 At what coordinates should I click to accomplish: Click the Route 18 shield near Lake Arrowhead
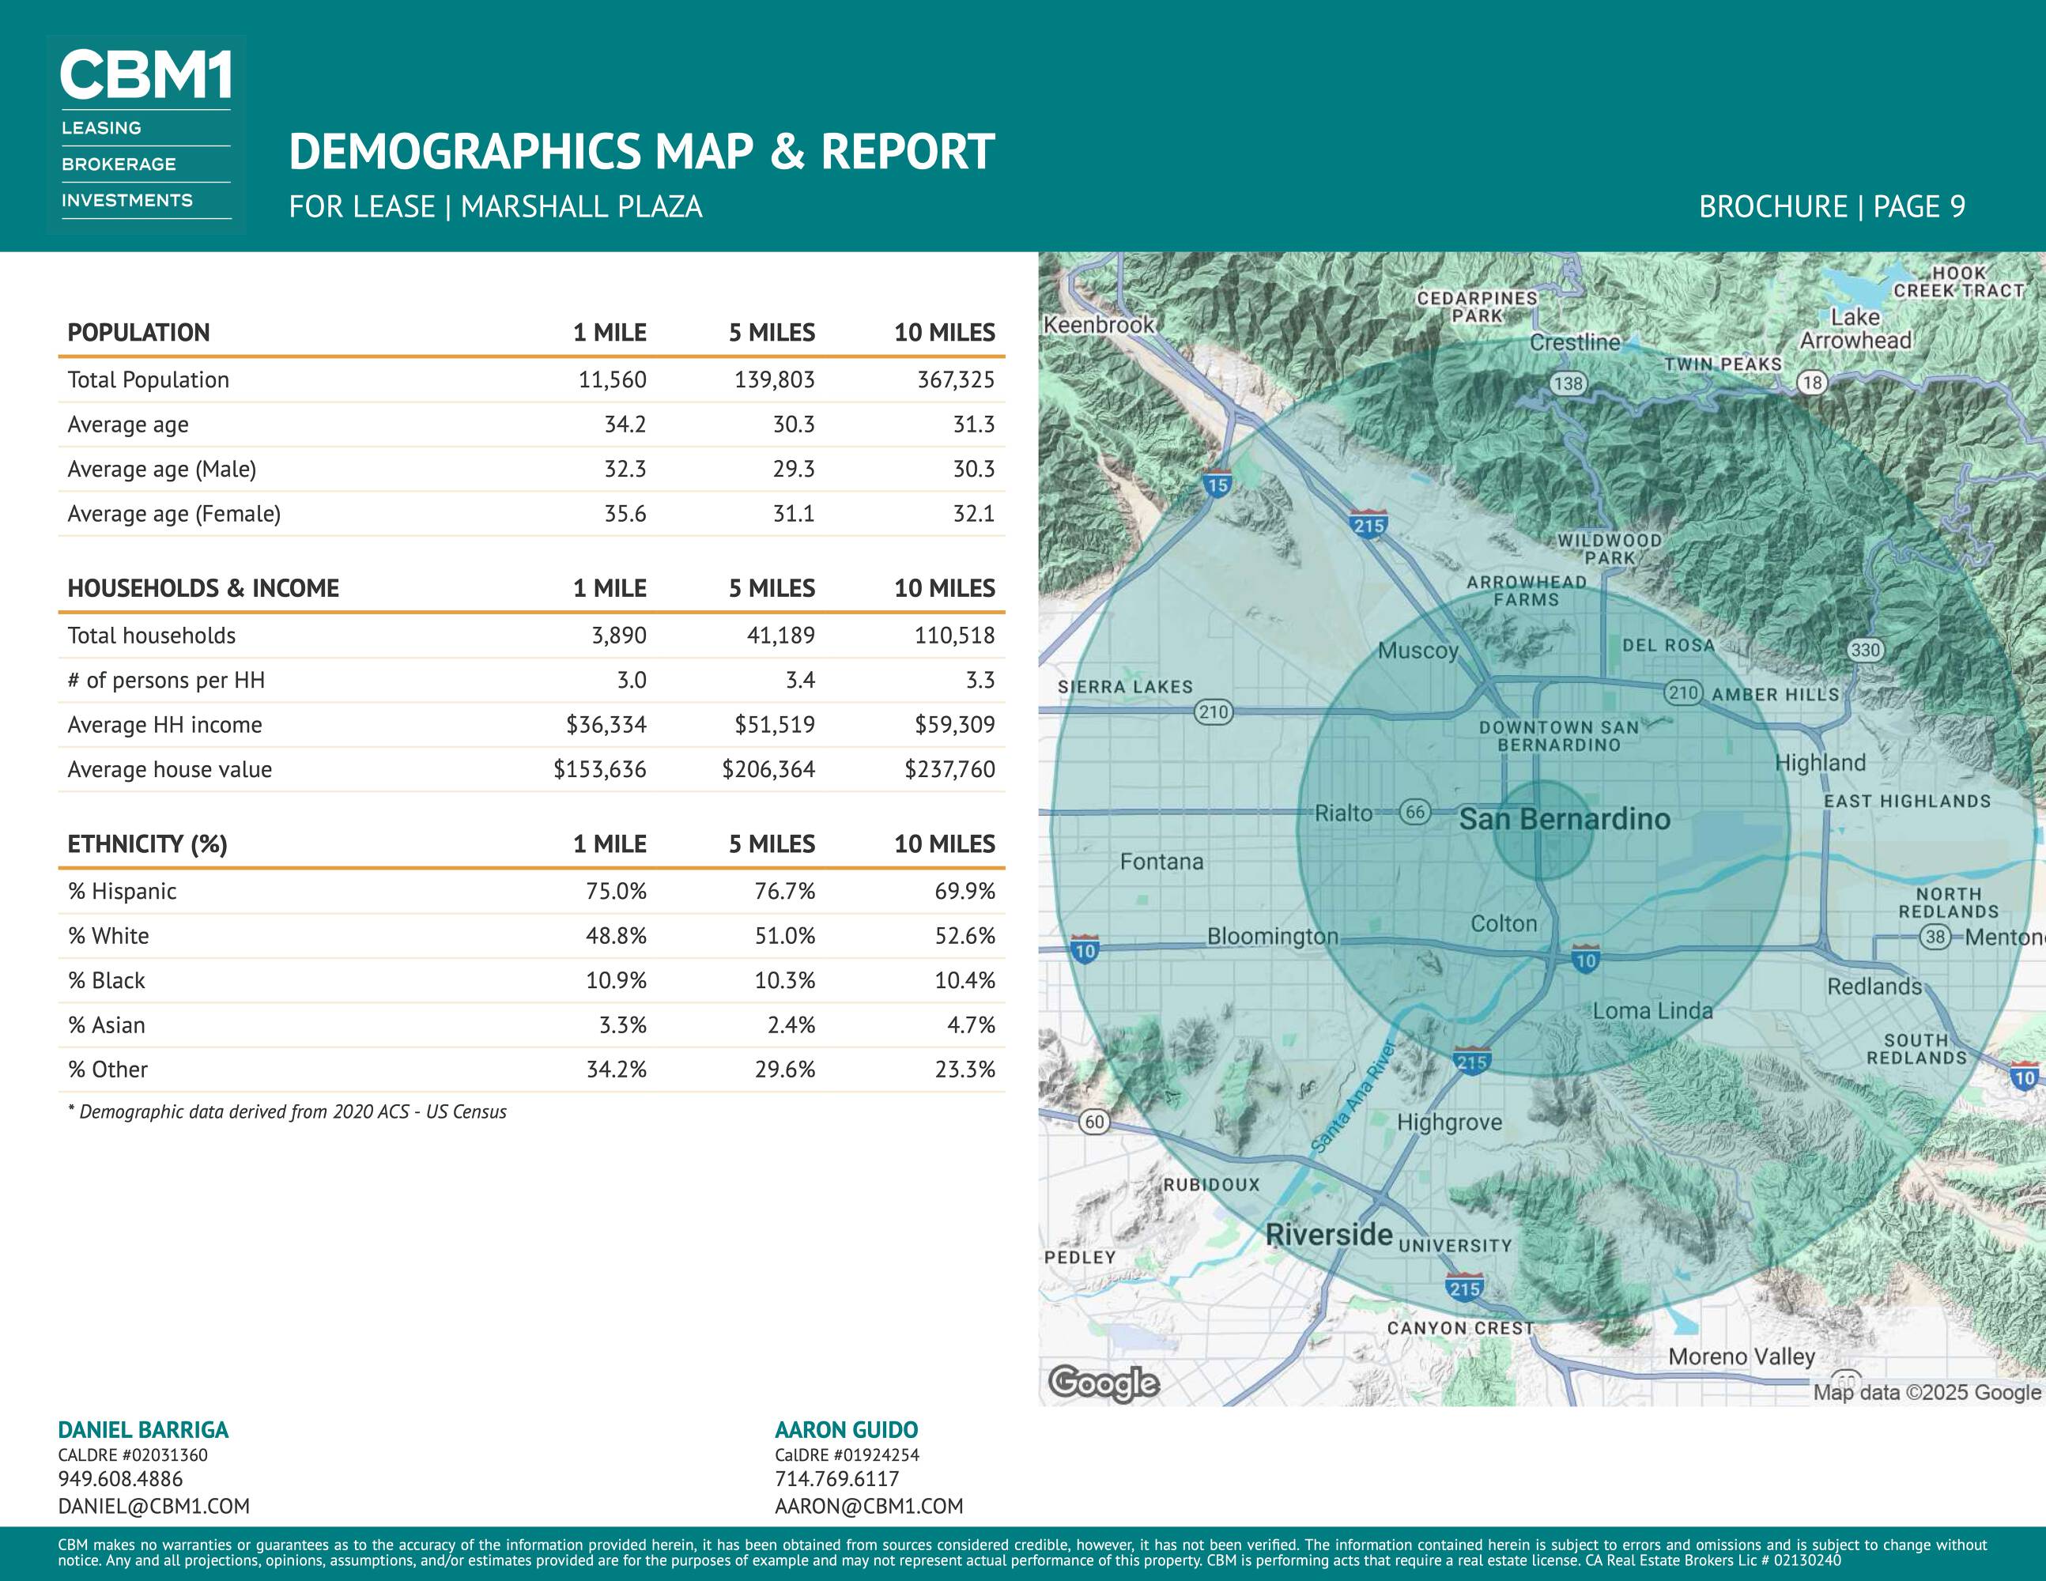tap(1812, 382)
